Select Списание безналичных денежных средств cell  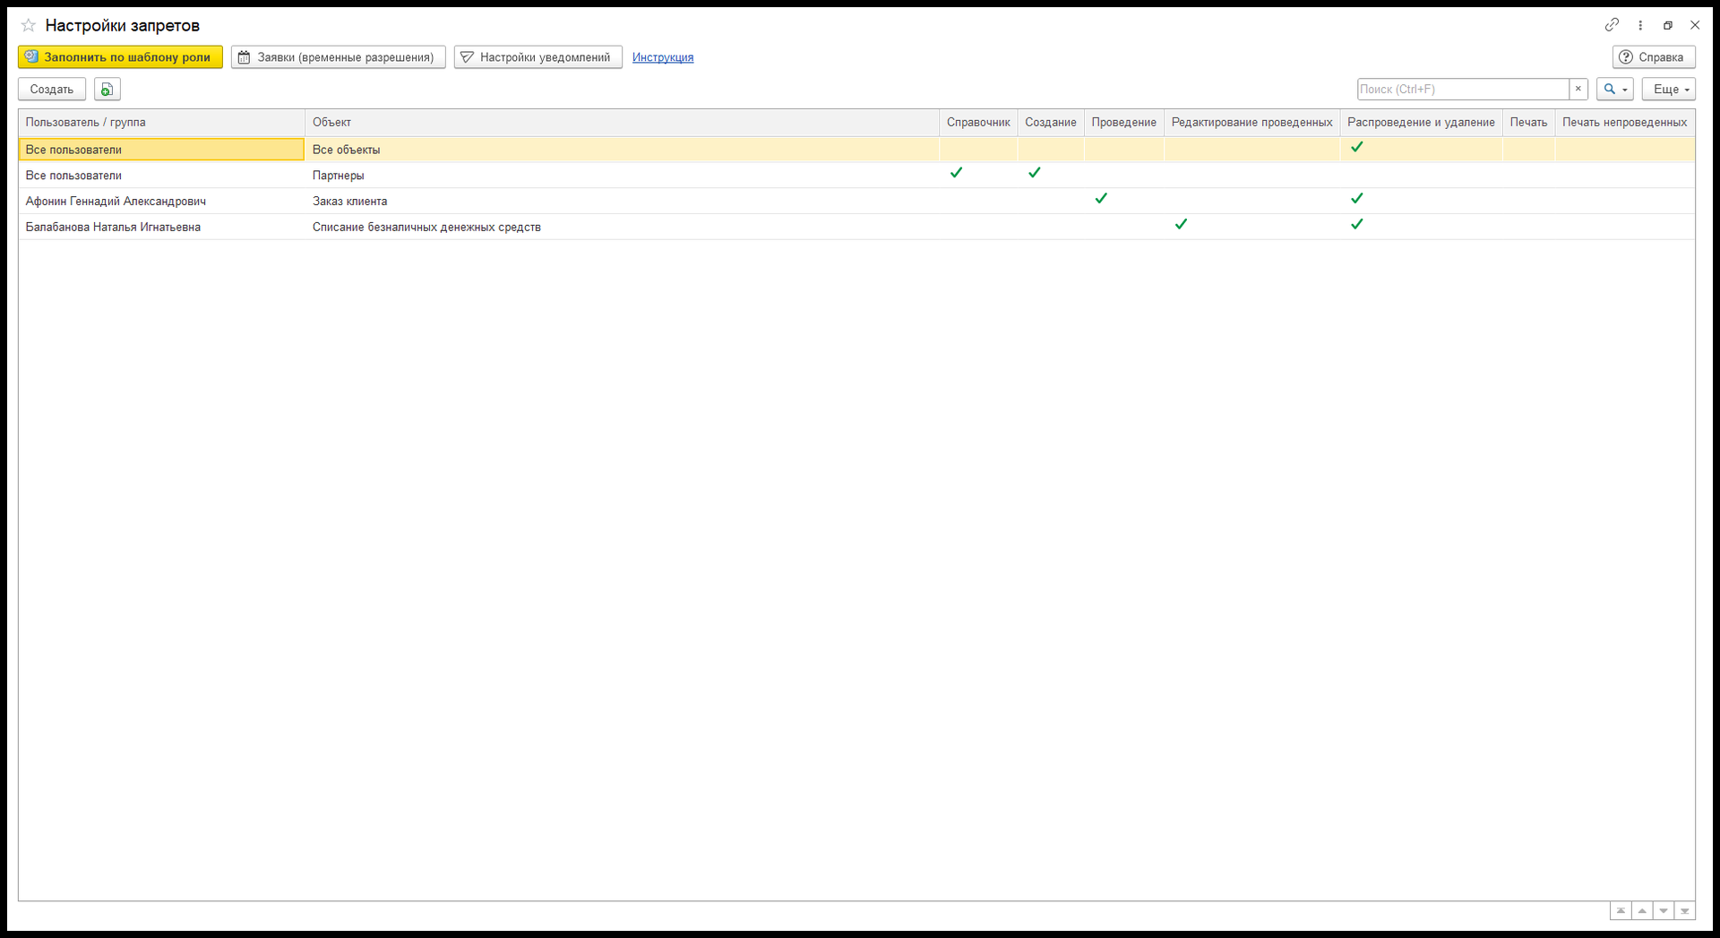[622, 228]
